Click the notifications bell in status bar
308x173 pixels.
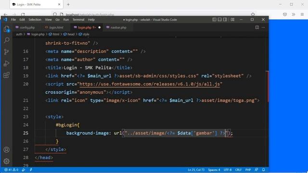point(263,170)
